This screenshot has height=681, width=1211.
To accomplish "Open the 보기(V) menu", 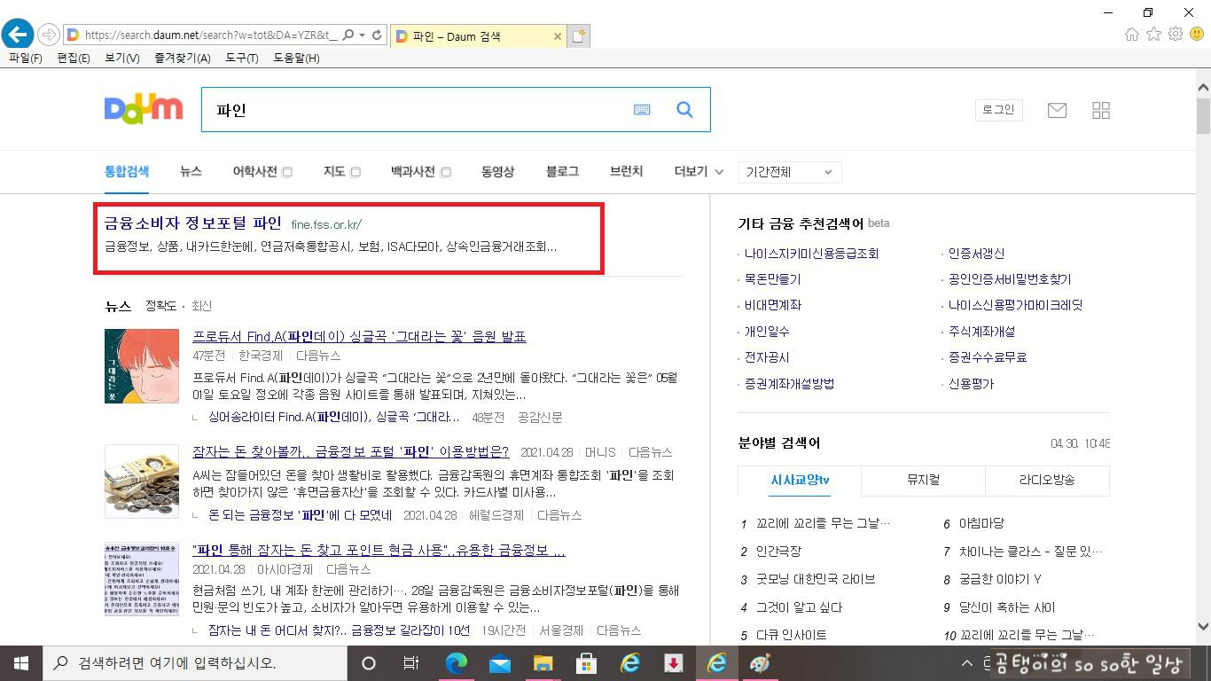I will coord(121,58).
